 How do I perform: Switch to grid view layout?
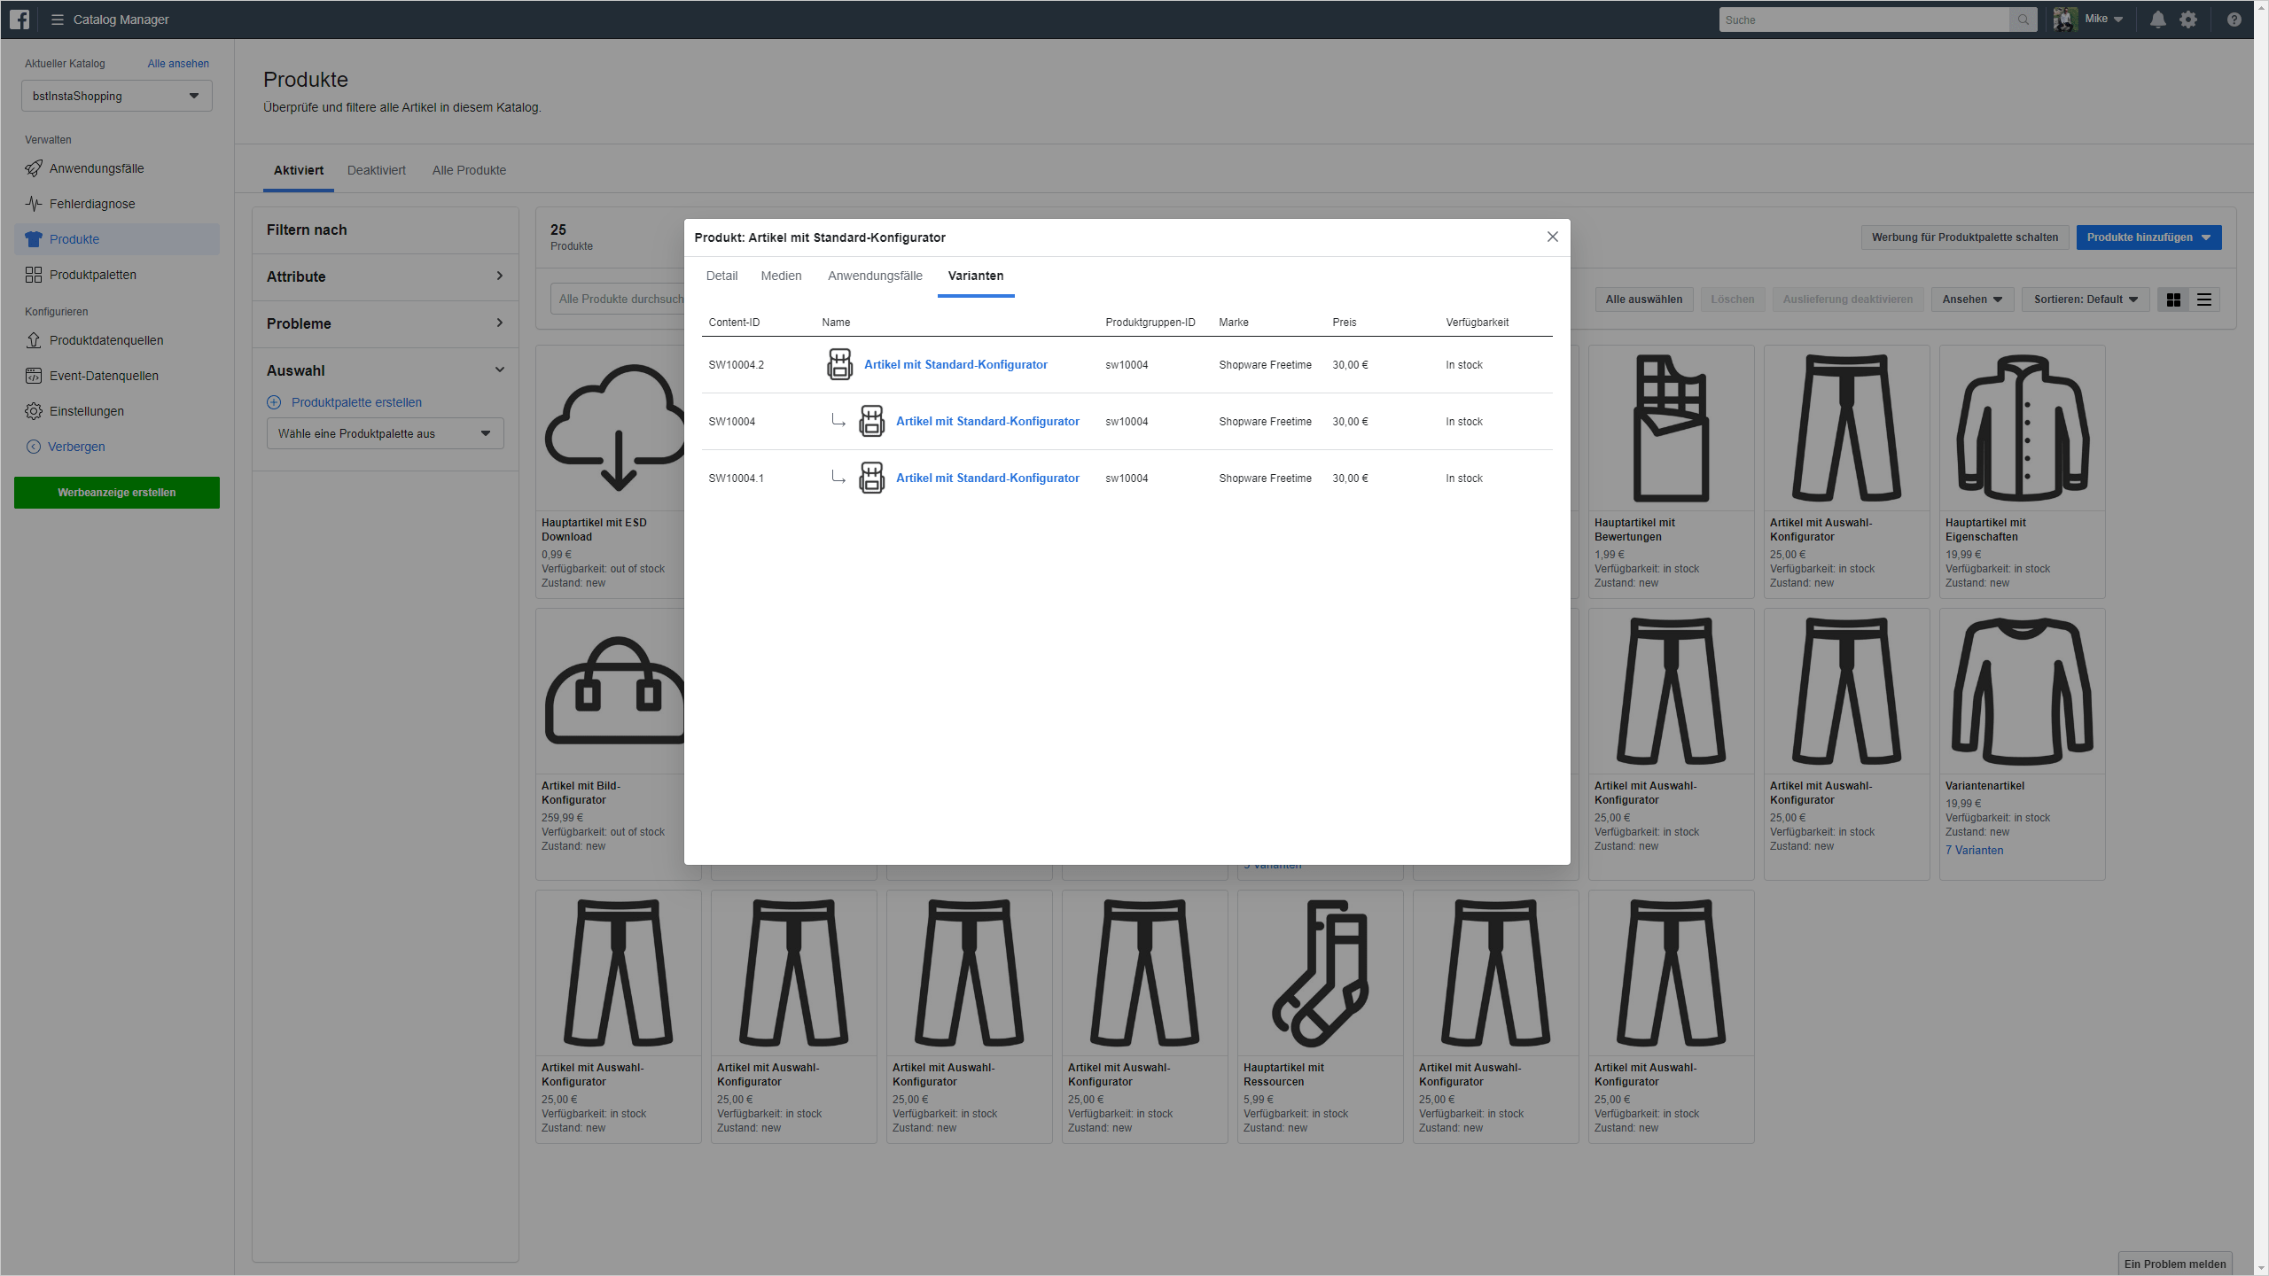click(2173, 300)
